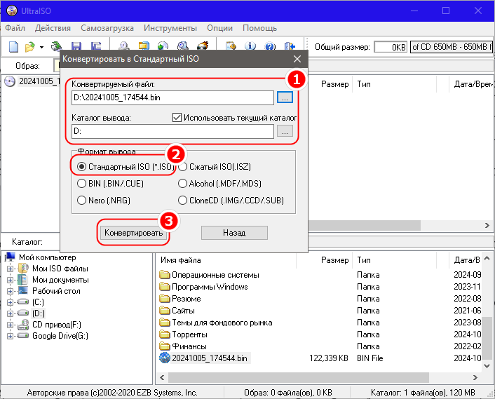Image resolution: width=495 pixels, height=399 pixels.
Task: Open the Помощь menu
Action: point(260,28)
